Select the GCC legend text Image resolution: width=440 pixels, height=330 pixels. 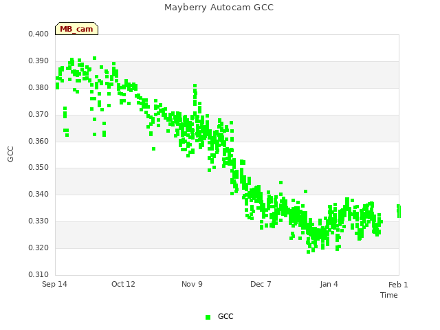(x=225, y=316)
